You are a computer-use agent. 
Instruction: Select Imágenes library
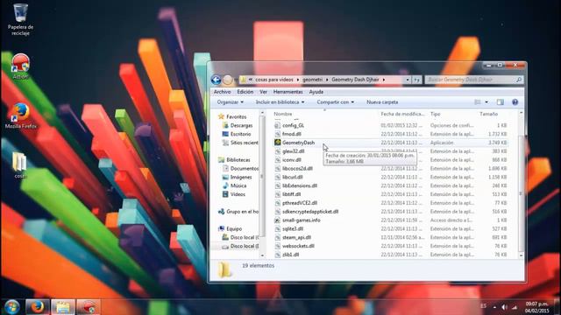(241, 177)
